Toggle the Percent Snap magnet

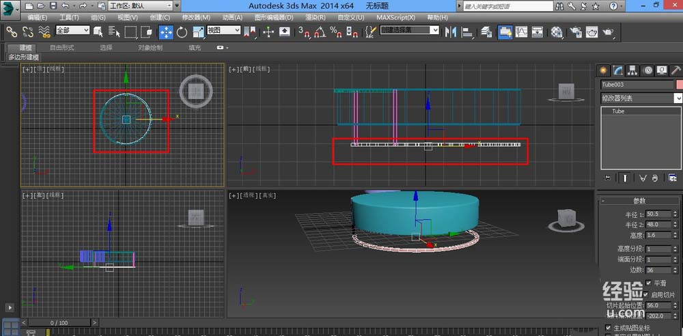pos(336,32)
